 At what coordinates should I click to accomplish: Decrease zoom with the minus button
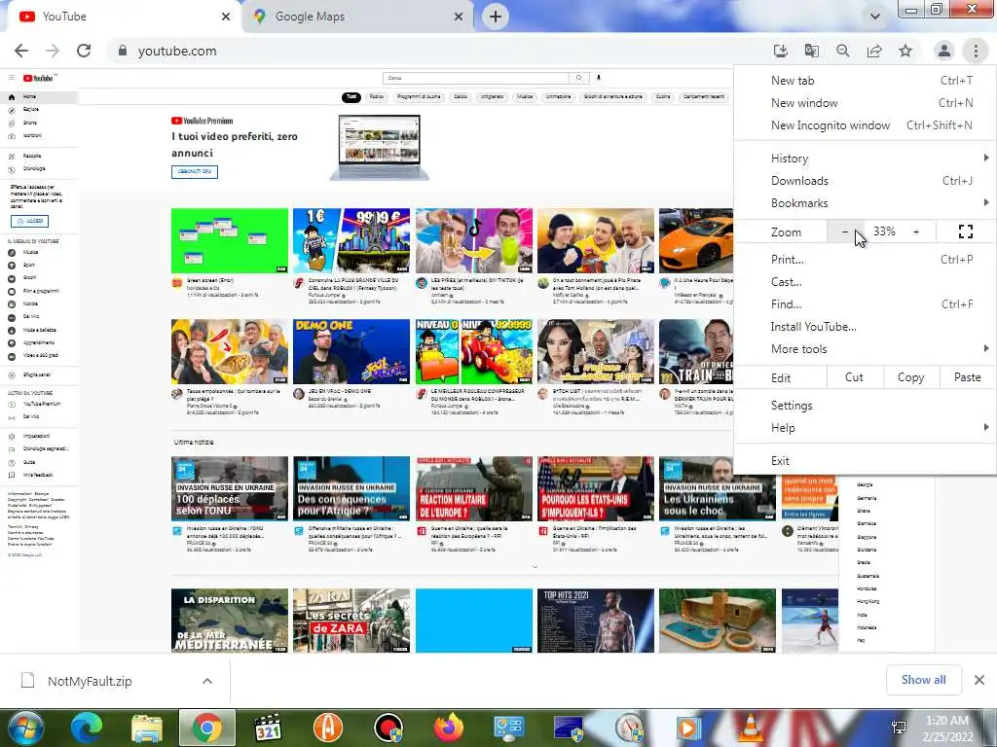(845, 231)
